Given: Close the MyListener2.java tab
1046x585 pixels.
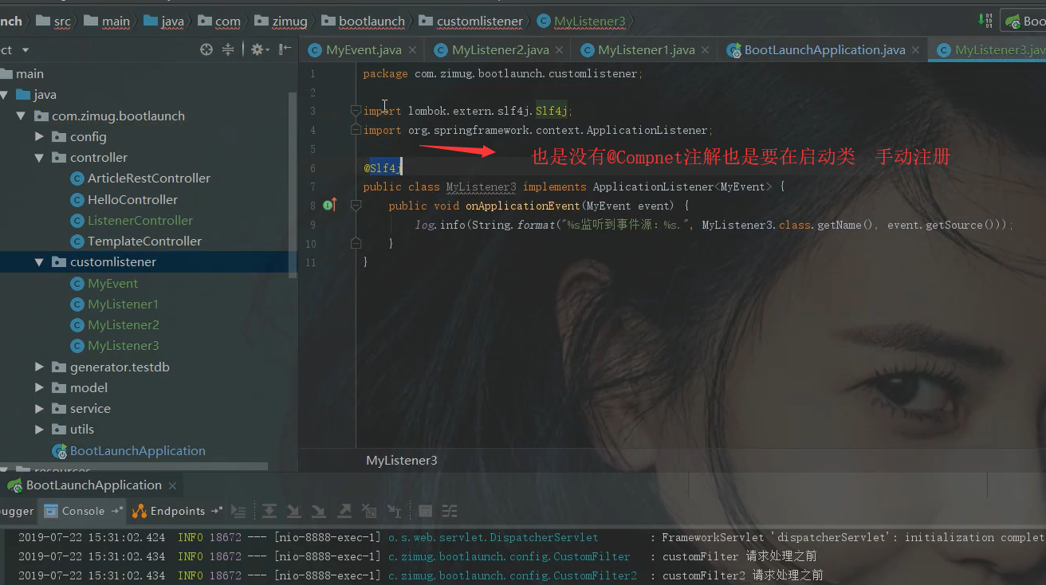Looking at the screenshot, I should [x=560, y=49].
